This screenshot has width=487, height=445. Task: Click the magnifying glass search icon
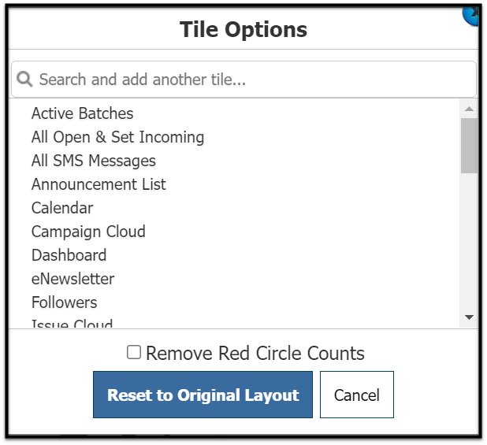pyautogui.click(x=24, y=79)
